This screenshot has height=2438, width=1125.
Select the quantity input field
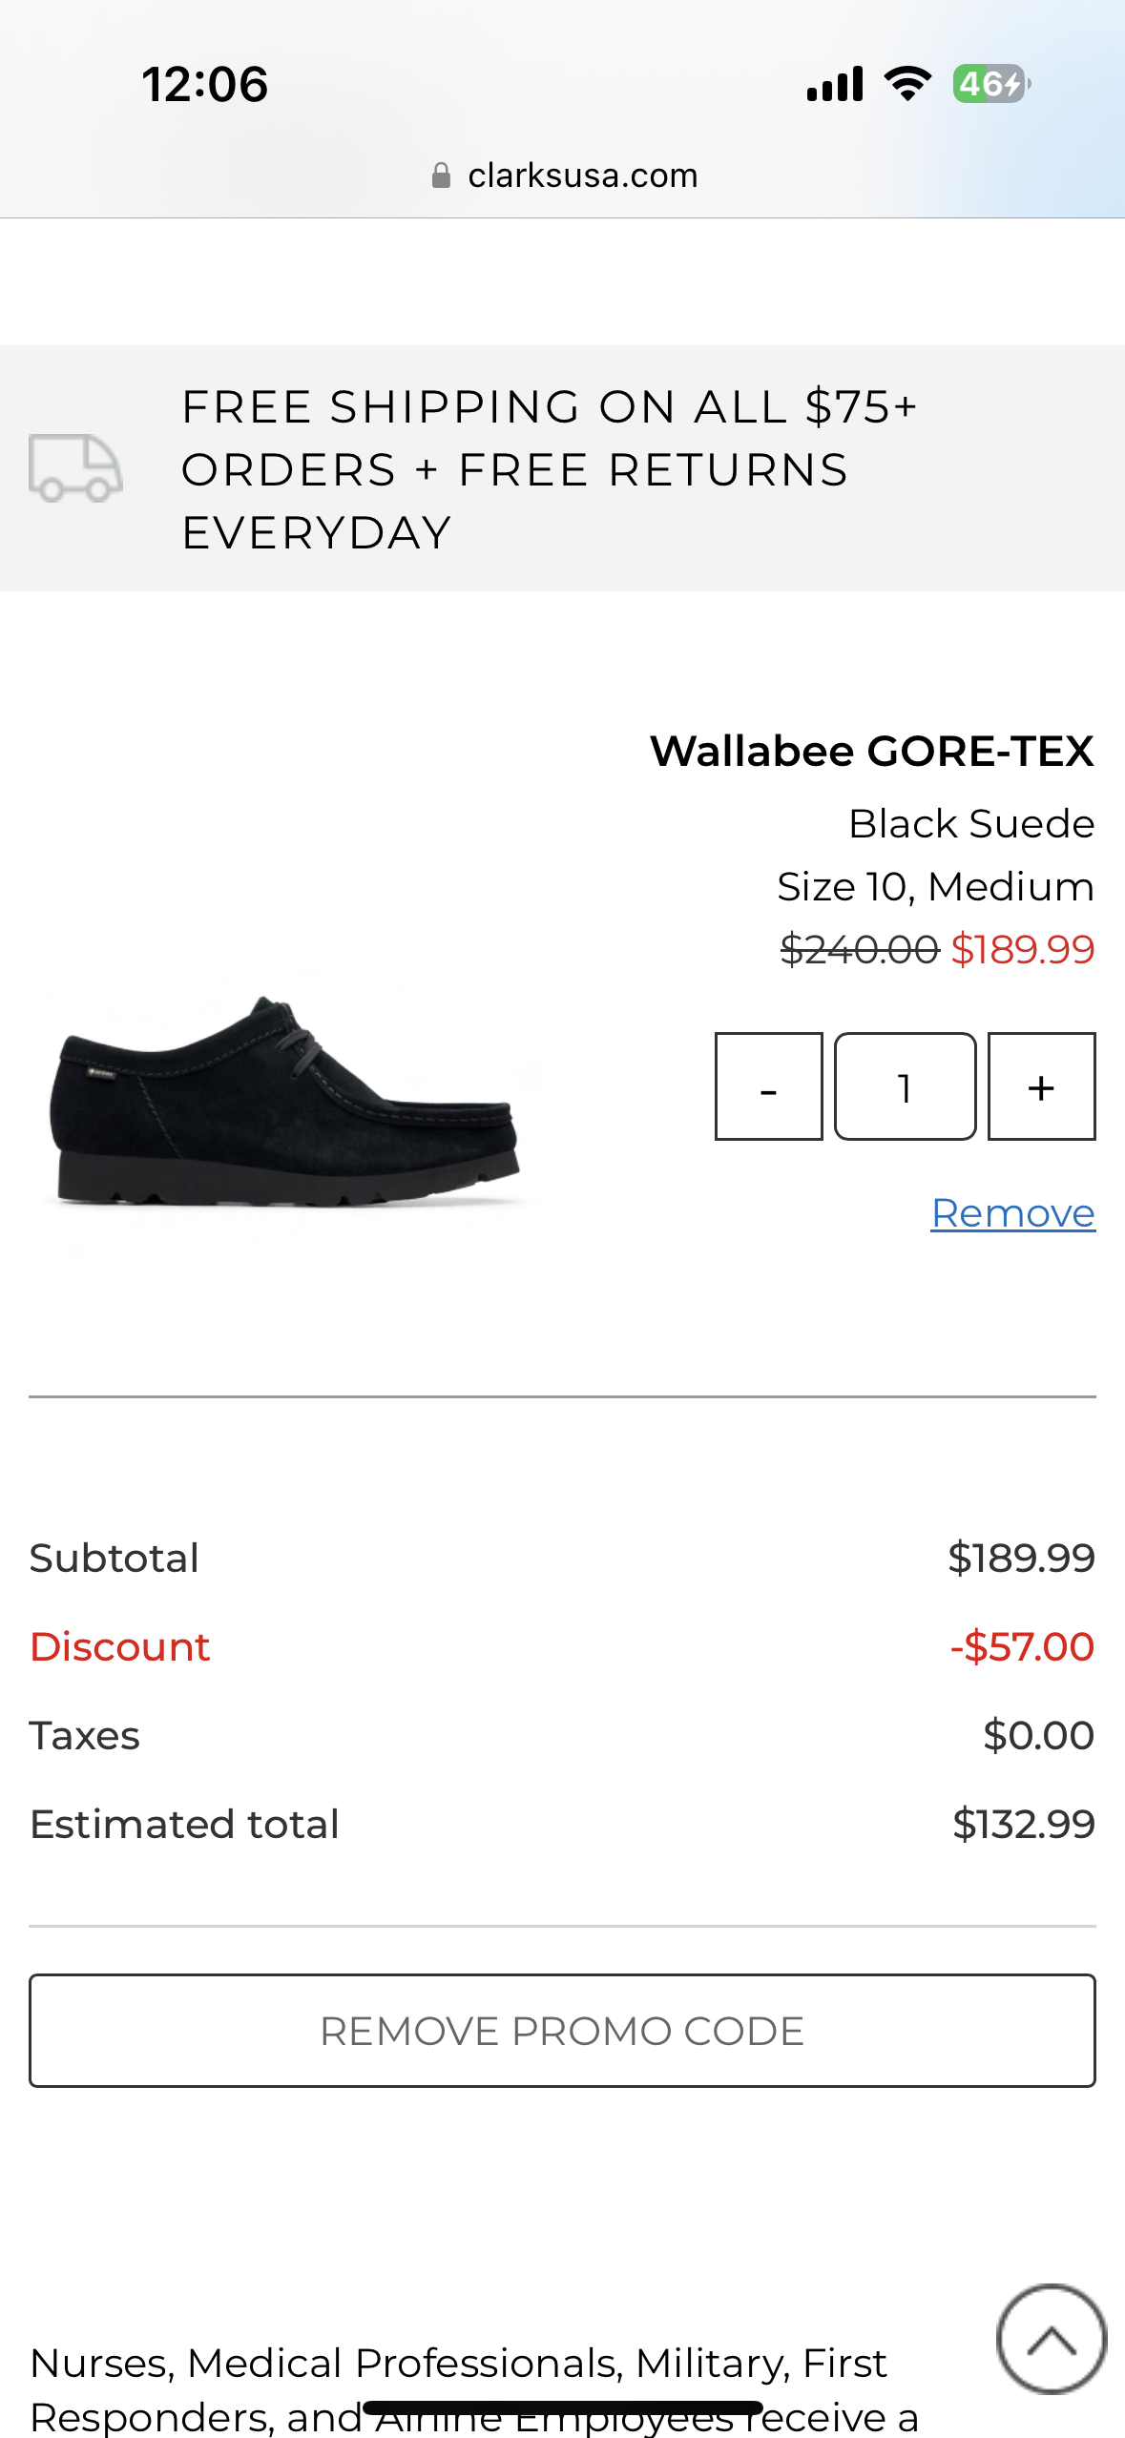(905, 1086)
